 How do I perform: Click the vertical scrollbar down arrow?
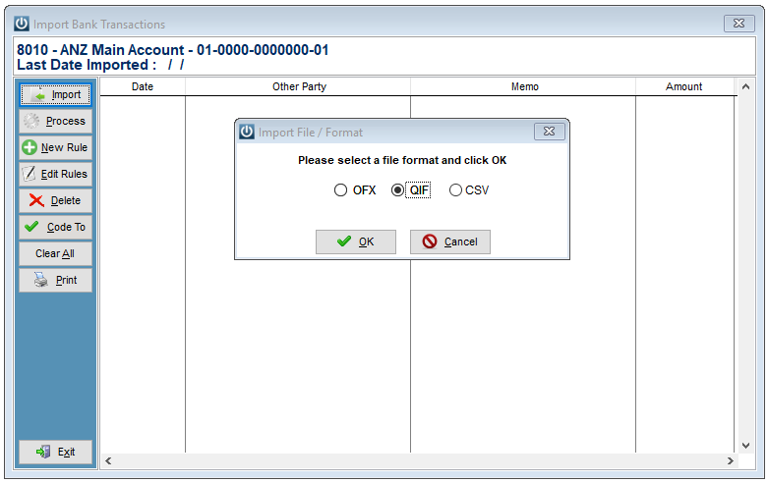coord(745,446)
